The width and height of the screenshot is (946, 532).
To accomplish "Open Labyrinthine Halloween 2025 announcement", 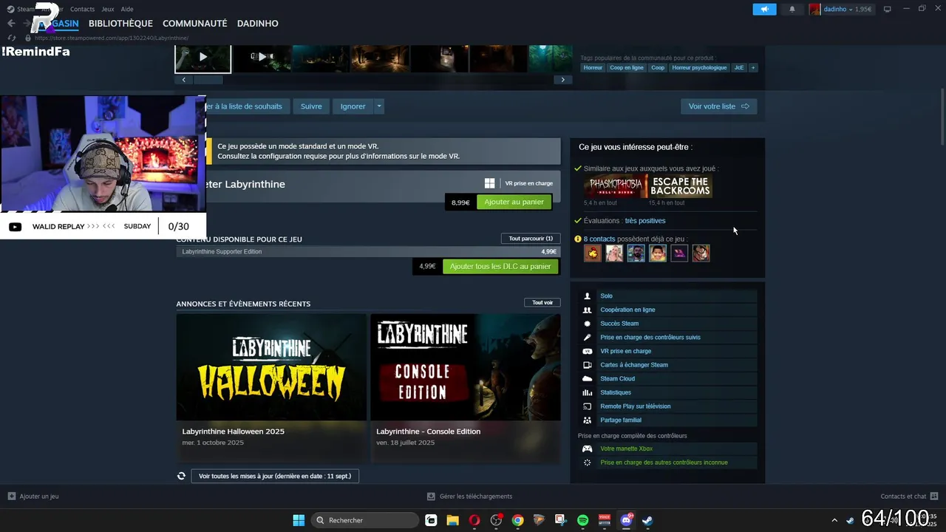I will (271, 388).
